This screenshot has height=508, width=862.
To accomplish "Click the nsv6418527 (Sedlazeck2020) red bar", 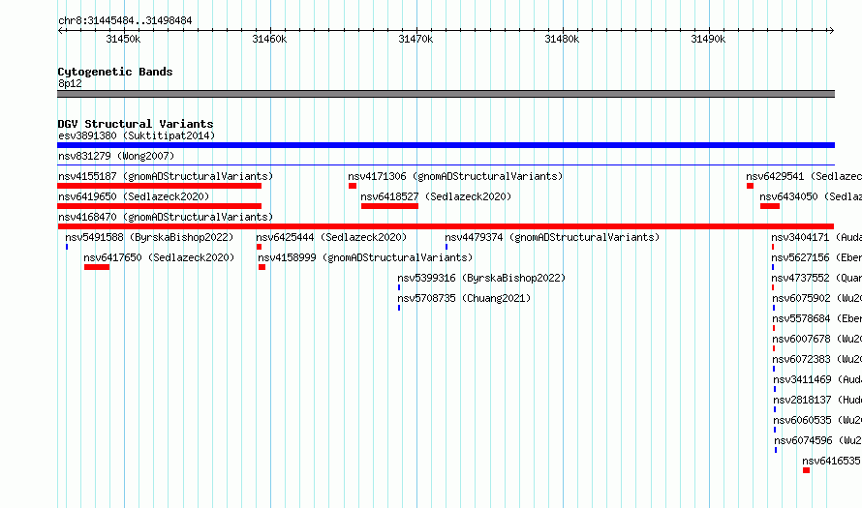I will pos(389,206).
